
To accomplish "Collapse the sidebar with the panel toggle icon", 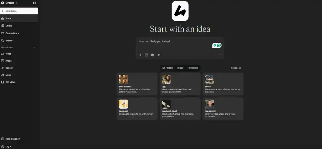I will (34, 3).
